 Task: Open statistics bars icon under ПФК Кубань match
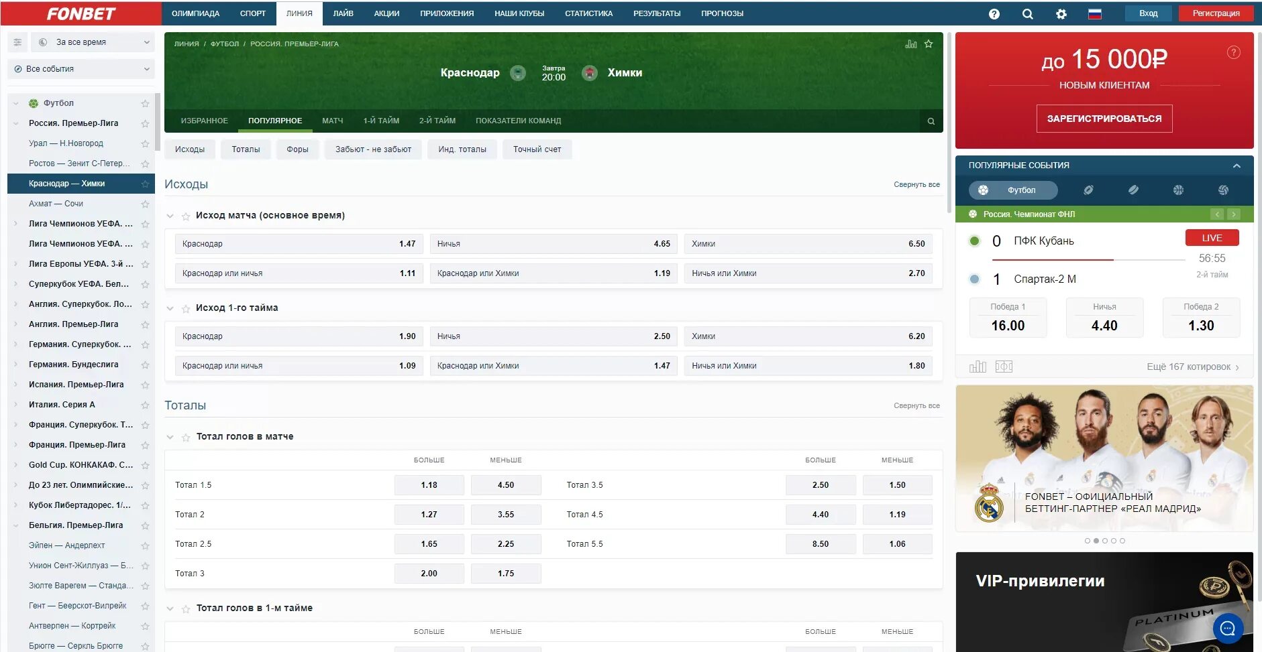[x=978, y=367]
